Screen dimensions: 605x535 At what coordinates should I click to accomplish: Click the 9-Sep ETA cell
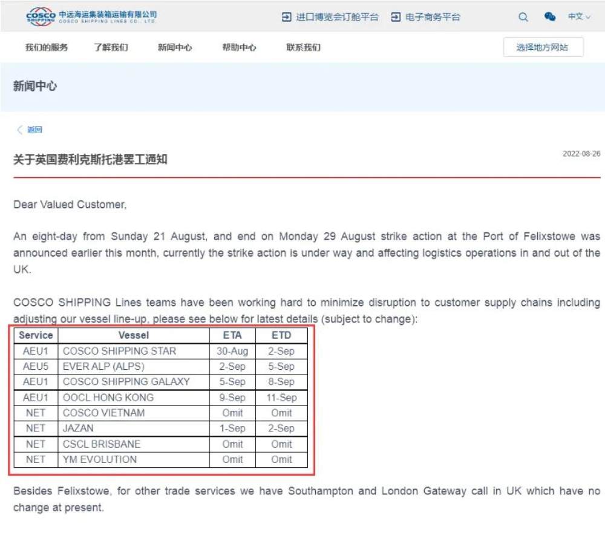(232, 398)
